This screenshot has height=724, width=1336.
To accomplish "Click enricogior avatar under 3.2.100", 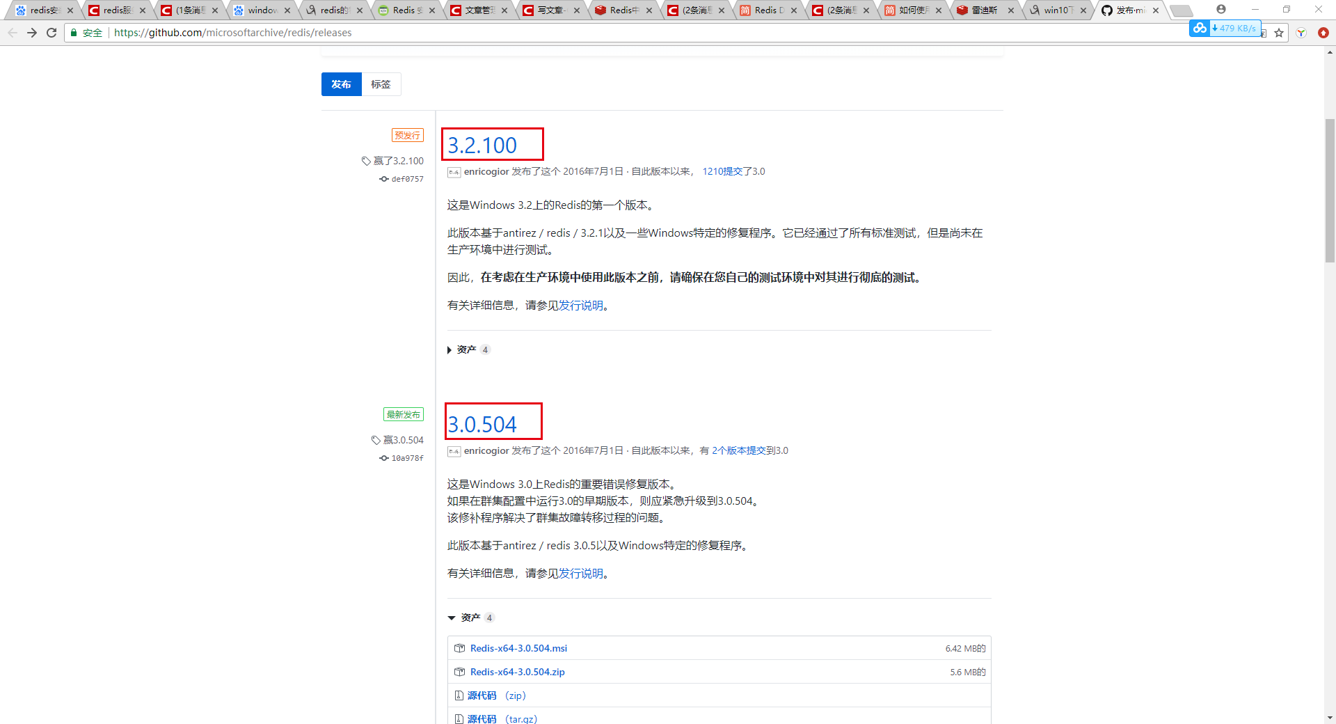I will pyautogui.click(x=454, y=172).
